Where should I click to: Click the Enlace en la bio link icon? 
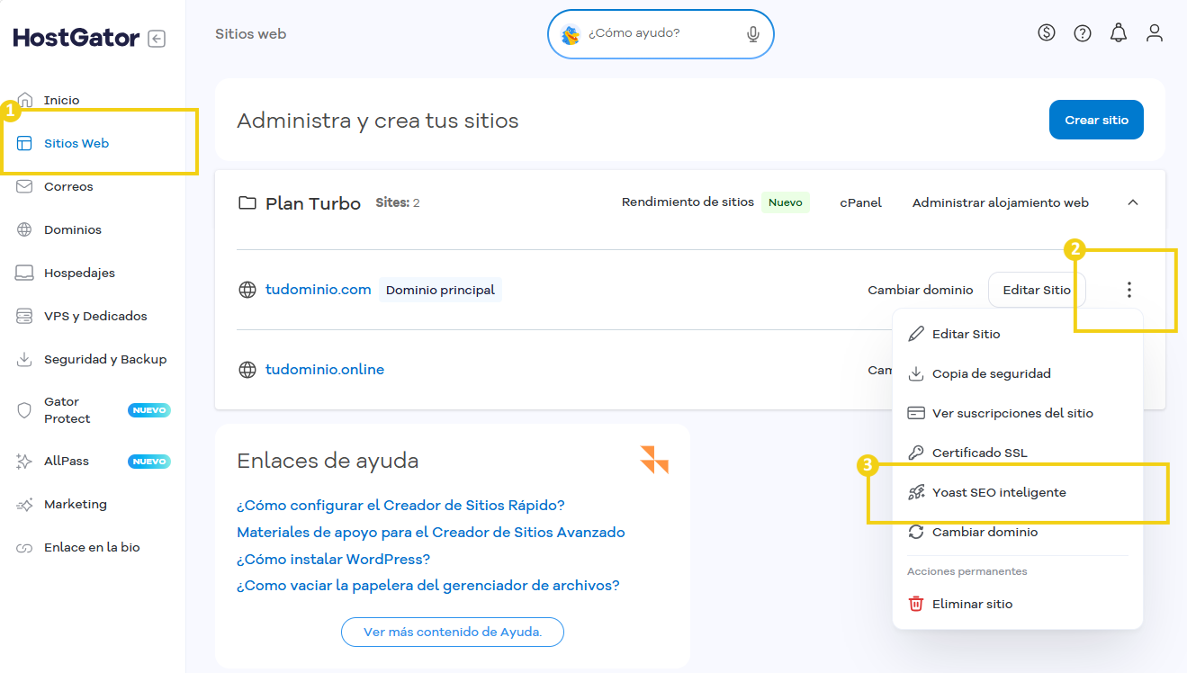[25, 547]
